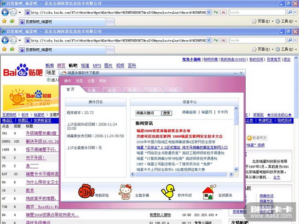Open the address bar dropdown in the upper IE window

point(208,12)
